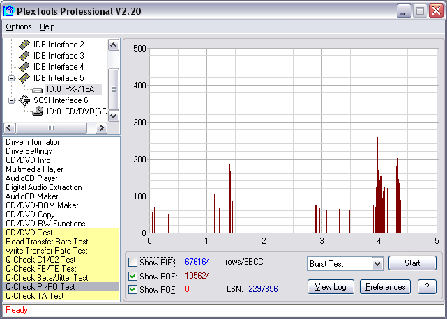
Task: Open Multimedia Player
Action: (x=34, y=169)
